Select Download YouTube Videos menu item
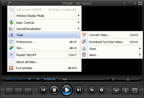Viewport: 144px width, 98px height. click(x=111, y=42)
